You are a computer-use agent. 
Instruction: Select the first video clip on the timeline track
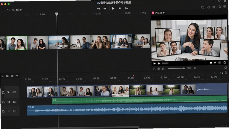pos(35,92)
